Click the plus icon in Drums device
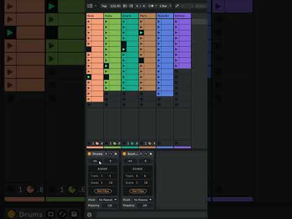Viewport: 292px width, 219px height. [111, 161]
